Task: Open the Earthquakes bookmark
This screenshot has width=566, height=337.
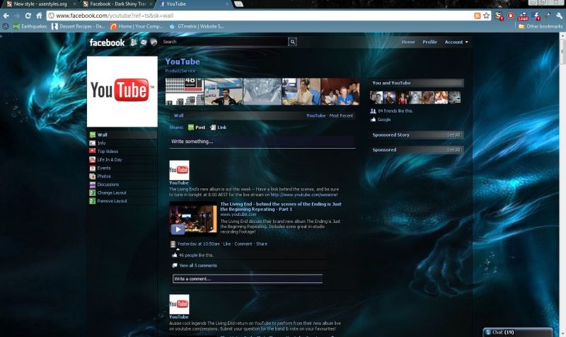Action: tap(30, 26)
